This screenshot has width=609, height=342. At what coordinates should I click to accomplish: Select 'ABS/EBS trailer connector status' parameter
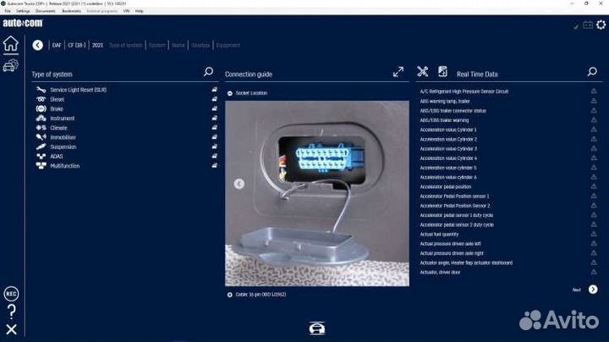tap(453, 111)
